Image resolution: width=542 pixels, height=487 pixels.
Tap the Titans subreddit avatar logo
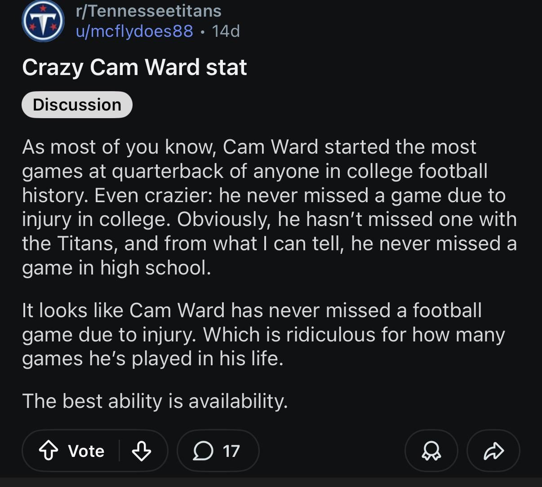tap(43, 21)
